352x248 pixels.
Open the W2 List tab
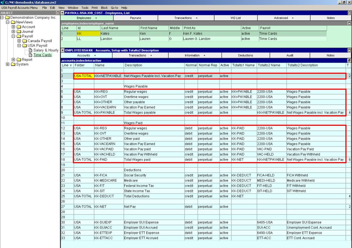[235, 18]
